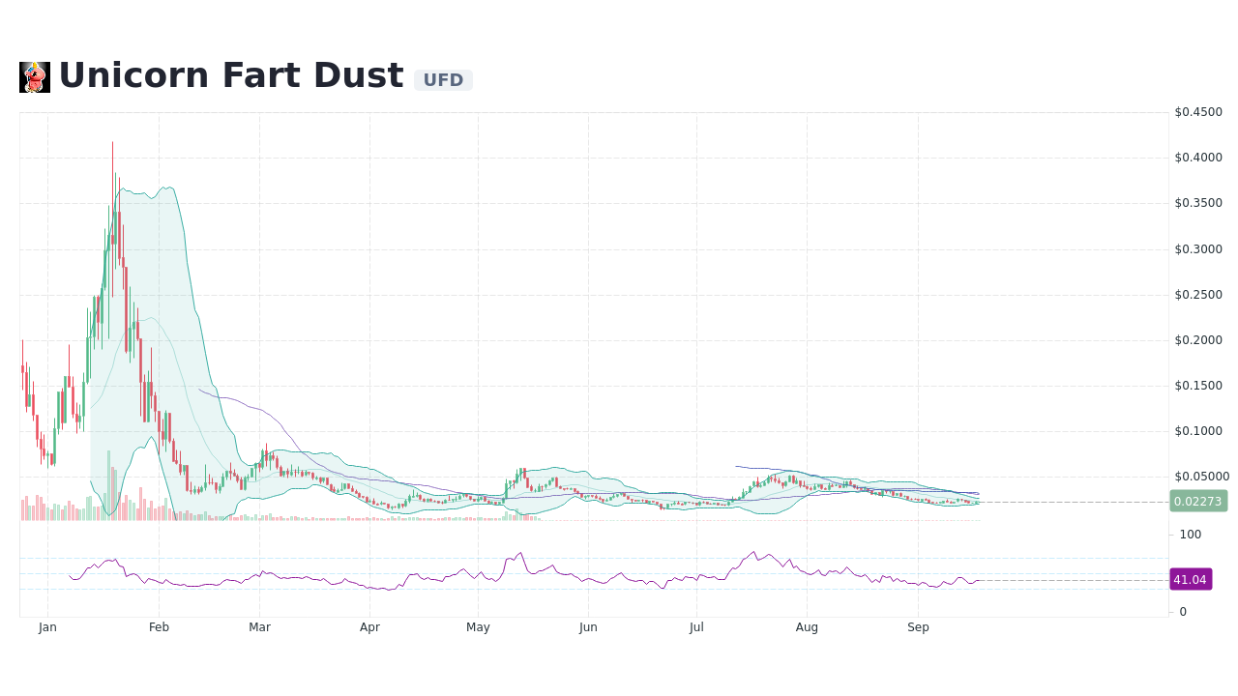Click the $0.2500 price axis label
1238x696 pixels.
[x=1197, y=294]
